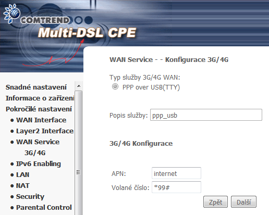The image size is (269, 215).
Task: Click the sidebar scroll-up arrow
Action: coord(79,86)
